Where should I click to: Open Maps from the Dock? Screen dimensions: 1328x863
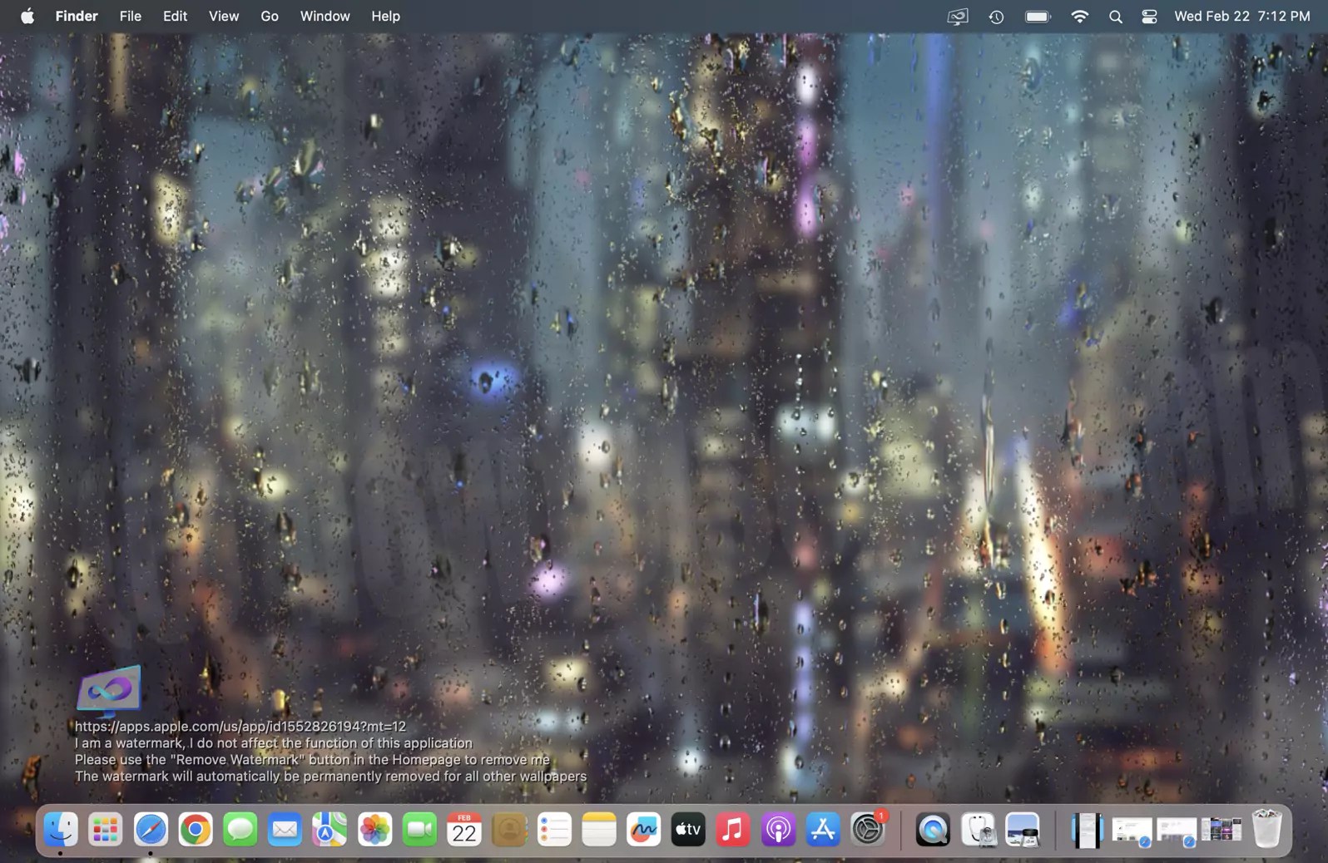[x=330, y=830]
